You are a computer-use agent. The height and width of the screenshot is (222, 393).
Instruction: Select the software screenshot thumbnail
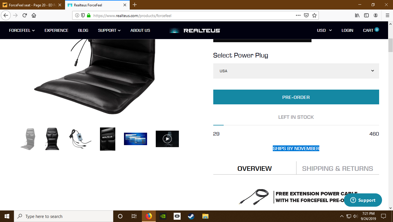[x=136, y=139]
